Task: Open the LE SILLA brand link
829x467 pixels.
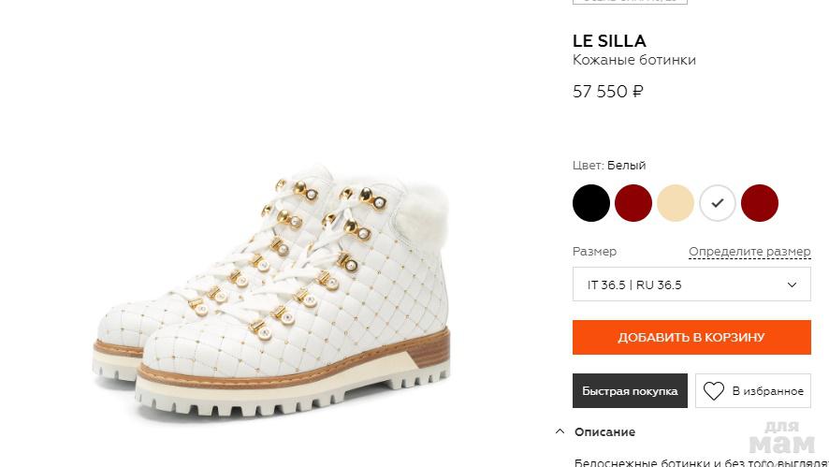Action: click(609, 41)
